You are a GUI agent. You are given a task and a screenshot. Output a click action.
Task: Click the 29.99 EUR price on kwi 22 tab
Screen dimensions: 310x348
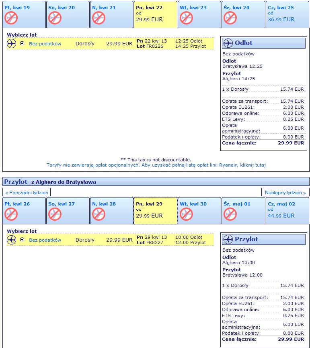pyautogui.click(x=149, y=19)
